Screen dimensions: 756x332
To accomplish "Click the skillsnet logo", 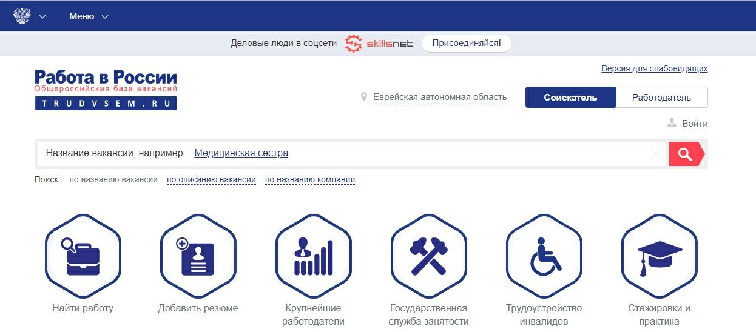I will tap(379, 44).
